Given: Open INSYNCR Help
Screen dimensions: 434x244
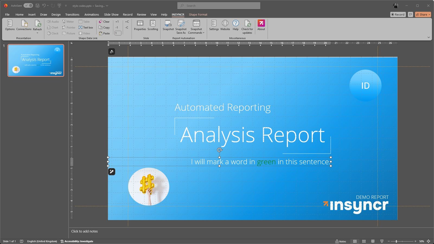Looking at the screenshot, I should point(236,25).
